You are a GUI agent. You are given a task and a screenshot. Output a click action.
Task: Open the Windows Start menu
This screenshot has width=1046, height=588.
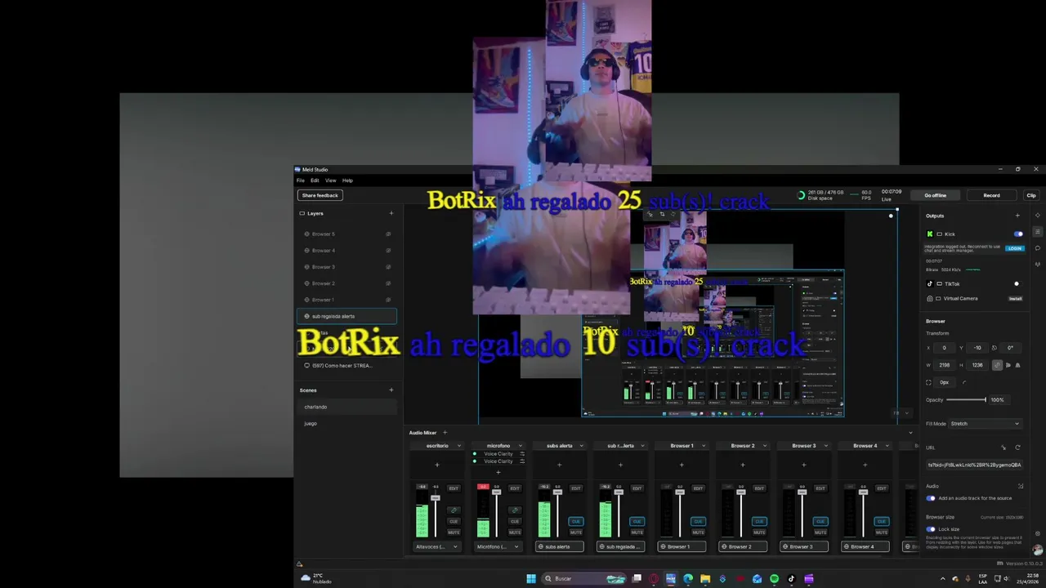(x=531, y=579)
